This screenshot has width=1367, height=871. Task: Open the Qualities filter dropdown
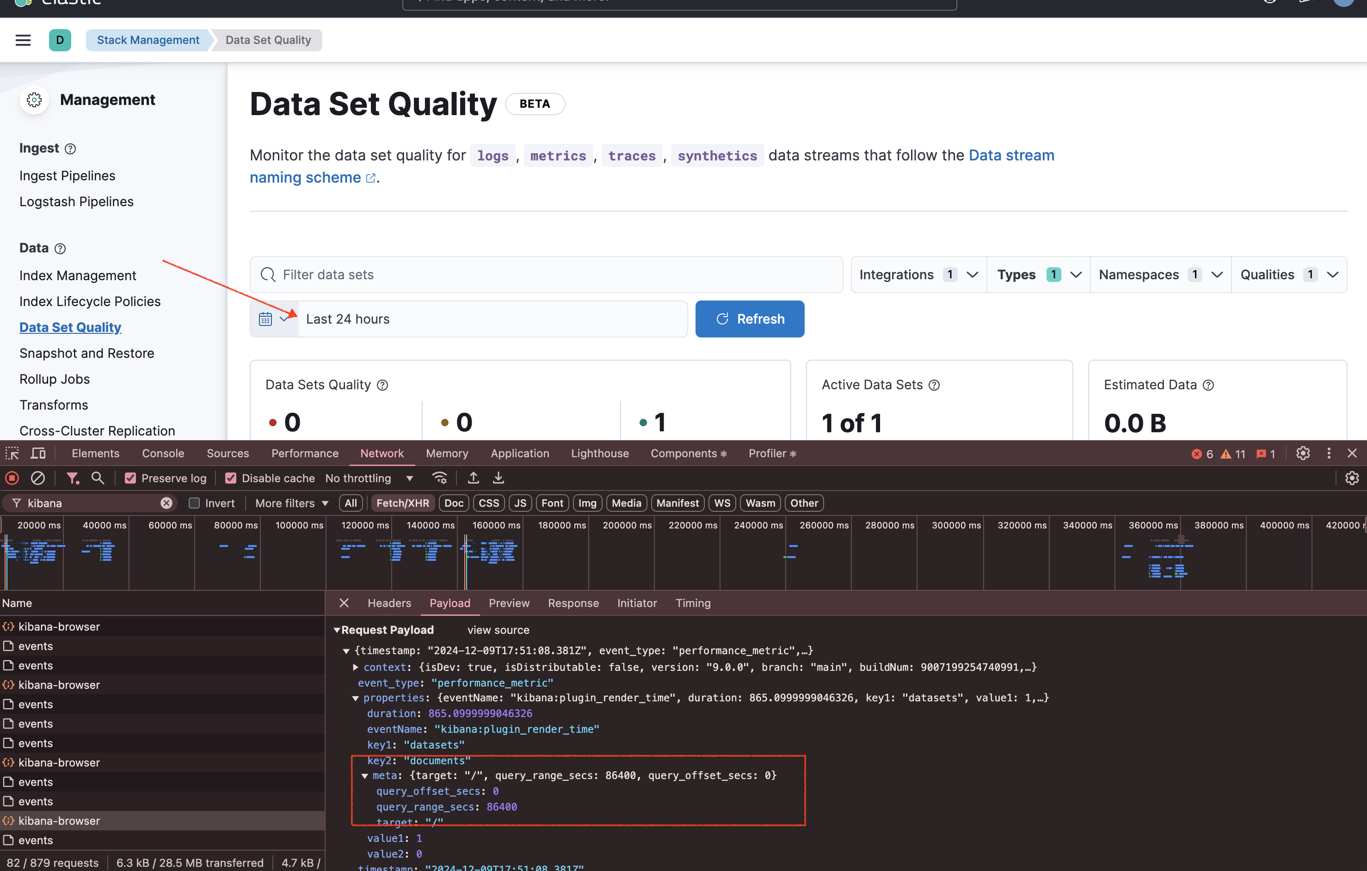(1289, 275)
